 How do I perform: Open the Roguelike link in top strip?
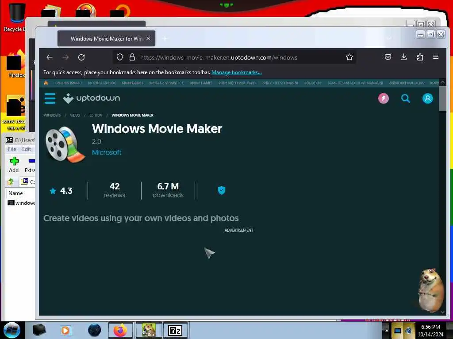(313, 83)
